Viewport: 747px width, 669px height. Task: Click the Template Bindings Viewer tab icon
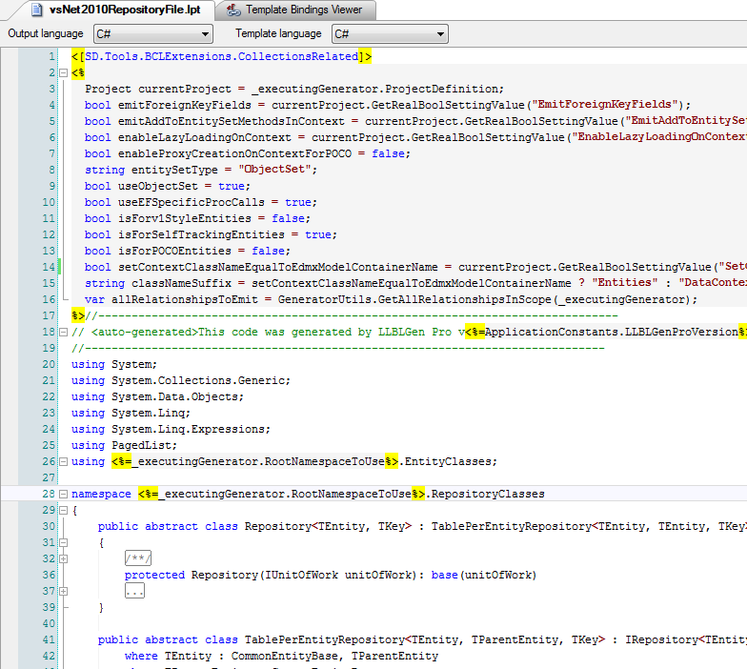coord(232,10)
